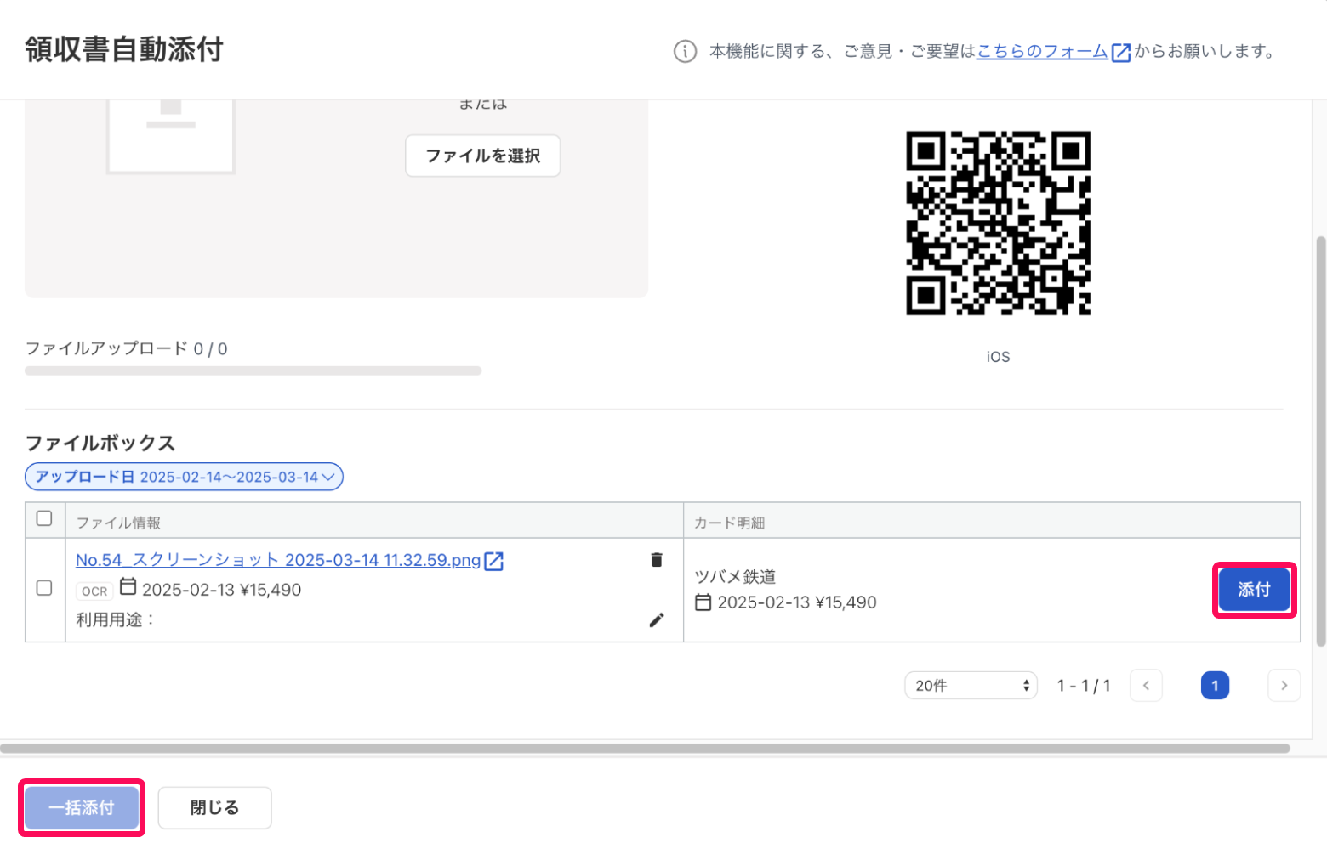
Task: Click the external-link icon beside the No.54 filename
Action: pyautogui.click(x=494, y=561)
